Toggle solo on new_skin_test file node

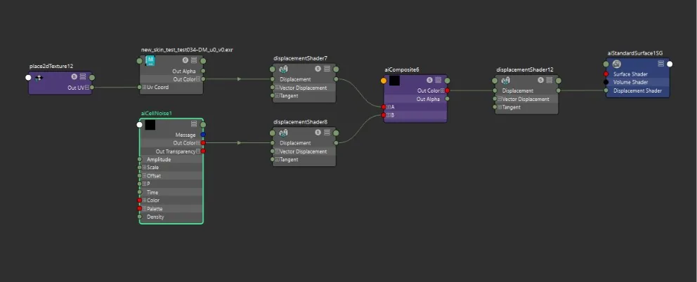point(185,60)
